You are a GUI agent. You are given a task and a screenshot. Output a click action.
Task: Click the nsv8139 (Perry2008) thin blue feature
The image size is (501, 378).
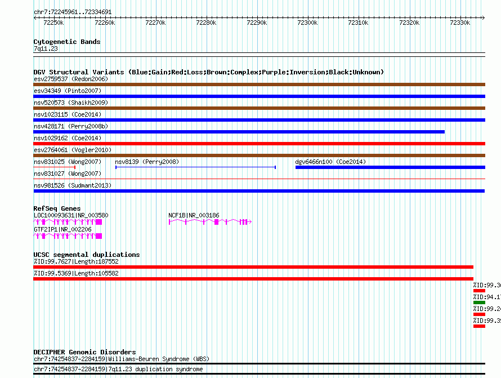click(x=195, y=167)
